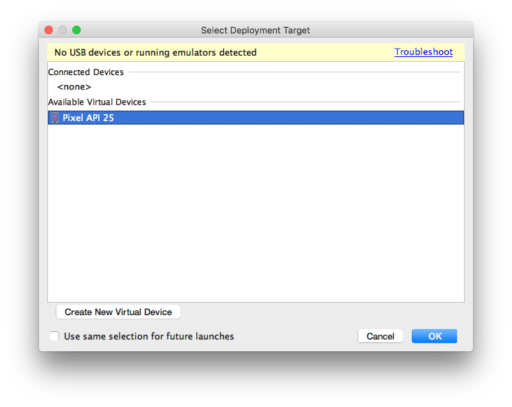Close the dialog with the red button
The width and height of the screenshot is (512, 407).
[49, 30]
